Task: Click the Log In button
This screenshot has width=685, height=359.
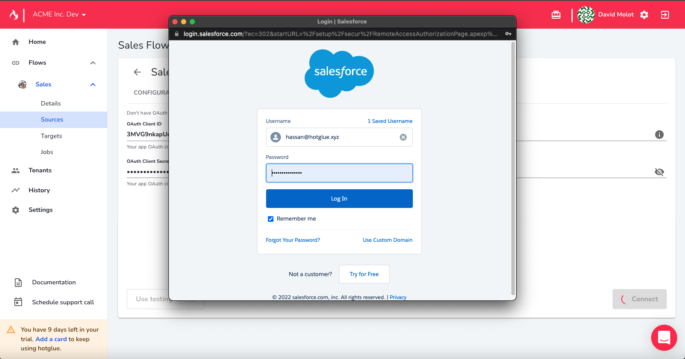Action: [x=339, y=199]
